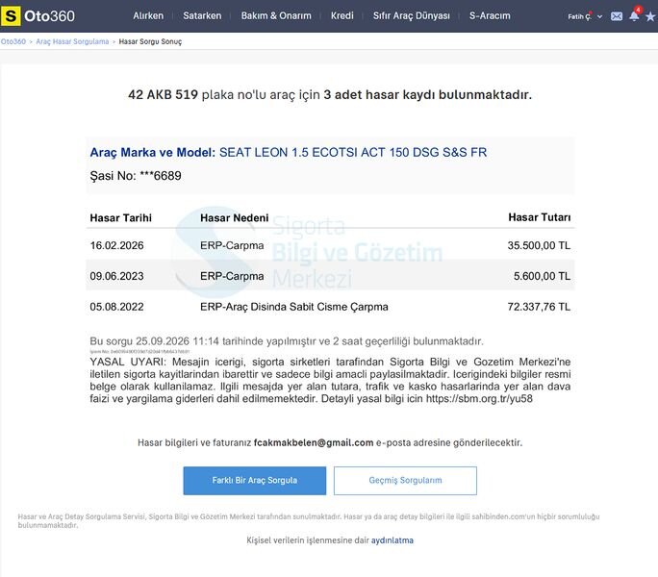This screenshot has height=577, width=658.
Task: Click the Şasi No ***6689 text
Action: tap(136, 176)
